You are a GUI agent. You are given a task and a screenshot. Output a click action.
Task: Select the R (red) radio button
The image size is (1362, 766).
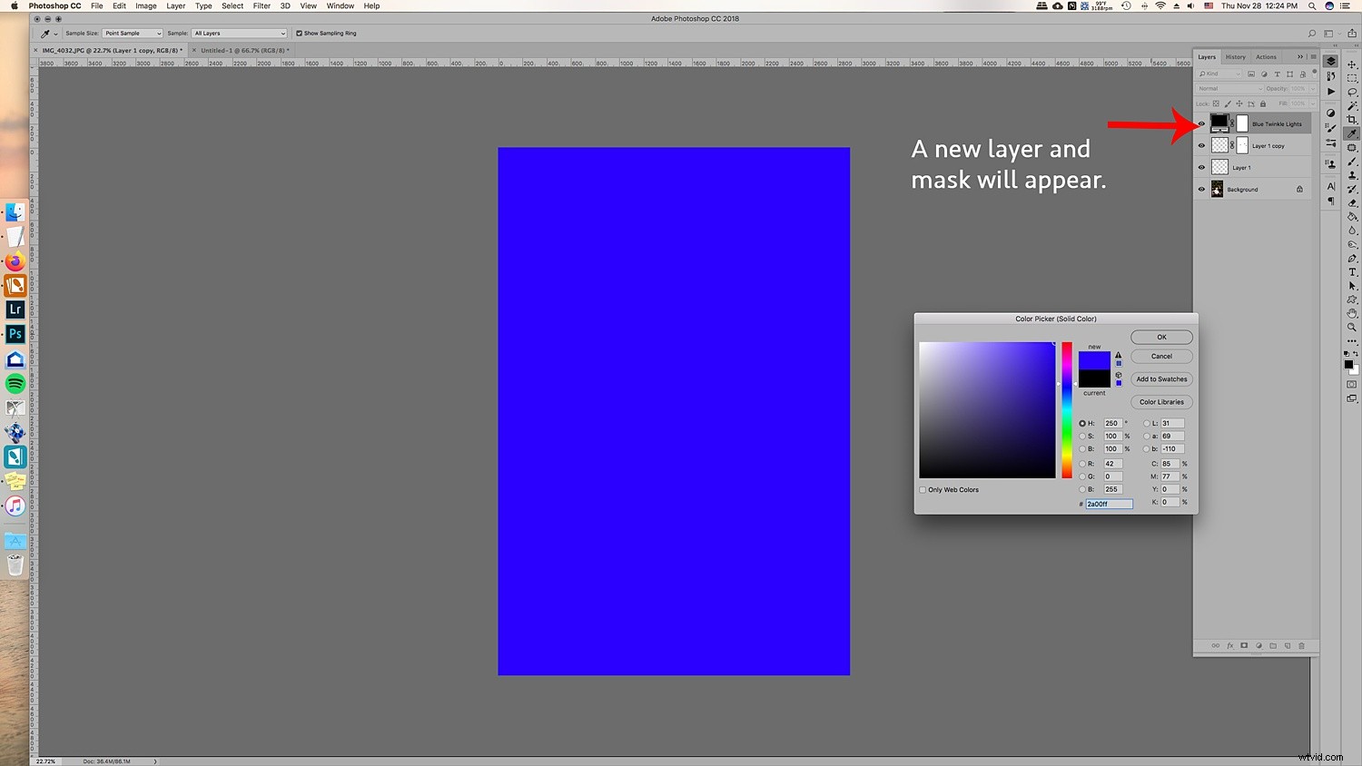coord(1082,464)
